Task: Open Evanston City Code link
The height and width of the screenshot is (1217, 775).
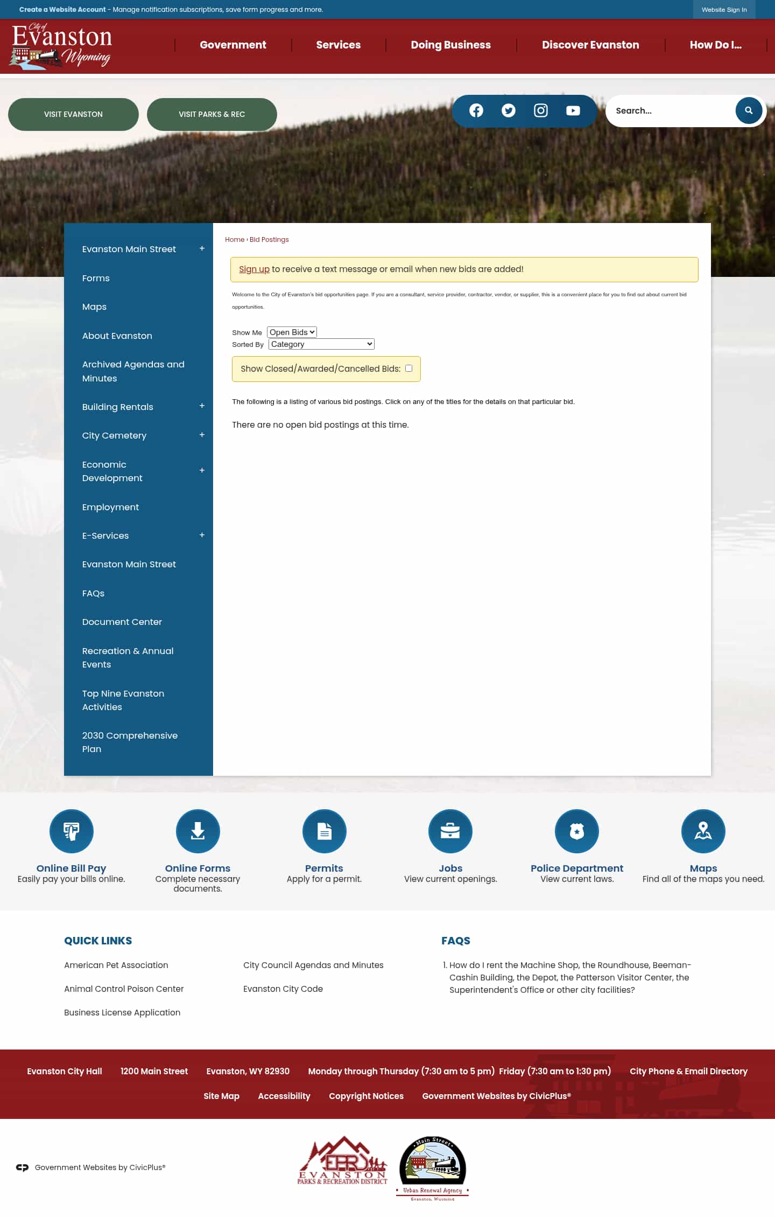Action: (283, 989)
